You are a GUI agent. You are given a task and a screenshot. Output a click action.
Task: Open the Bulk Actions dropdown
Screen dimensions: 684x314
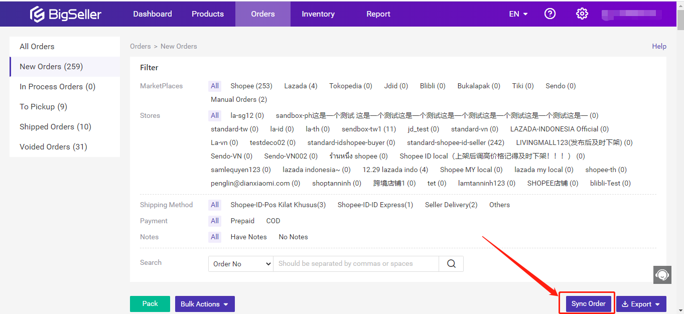click(x=205, y=304)
